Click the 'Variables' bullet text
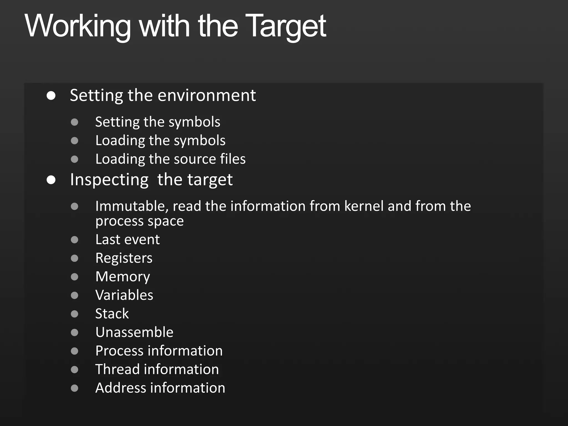Viewport: 568px width, 426px height. (124, 295)
